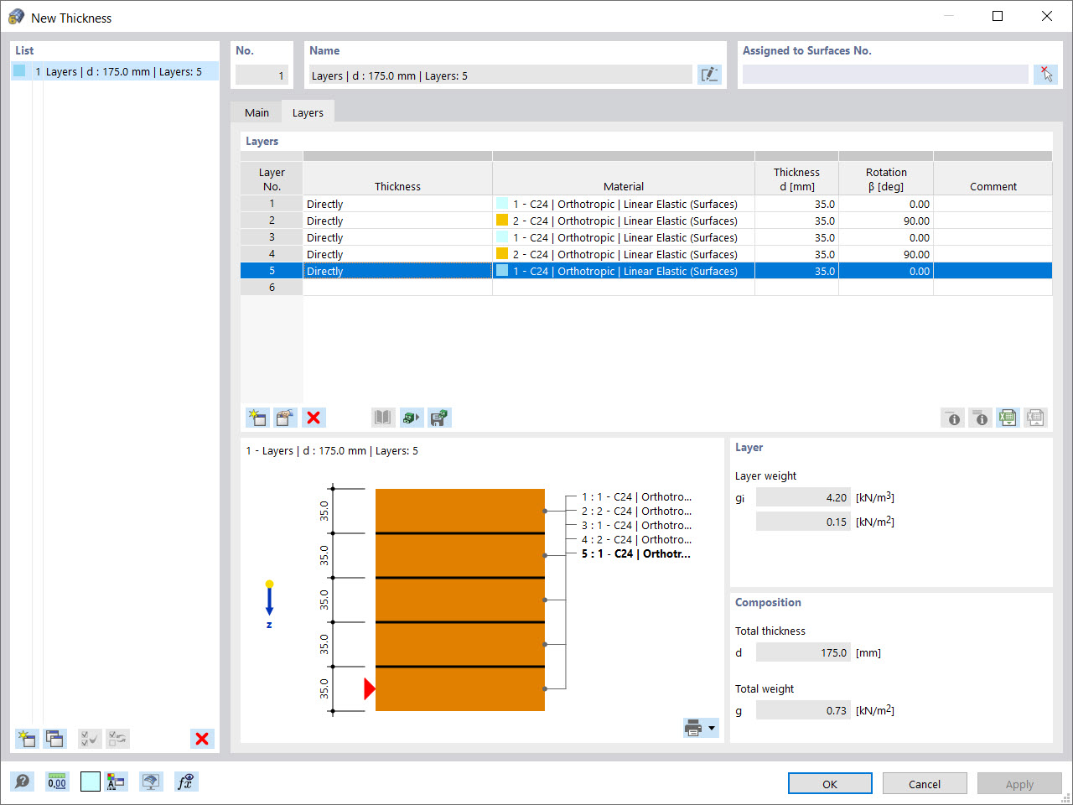Click the copy layer row icon
Screen dimensions: 1073x805
pyautogui.click(x=285, y=418)
